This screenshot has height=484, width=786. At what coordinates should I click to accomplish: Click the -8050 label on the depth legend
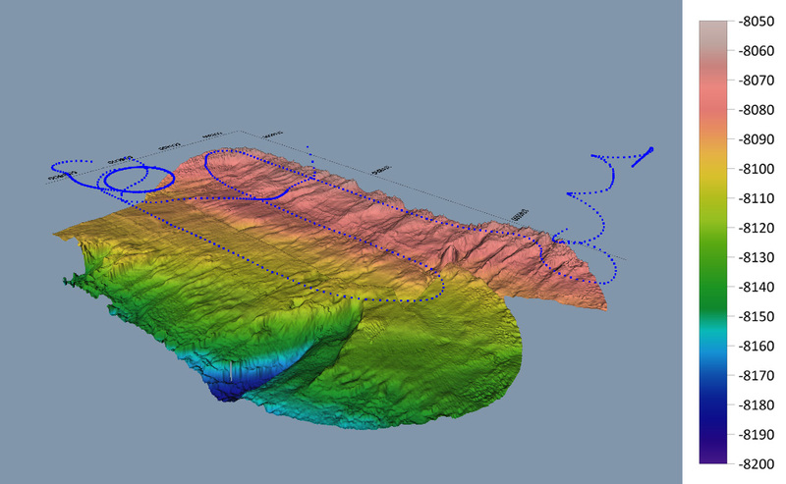tap(754, 21)
